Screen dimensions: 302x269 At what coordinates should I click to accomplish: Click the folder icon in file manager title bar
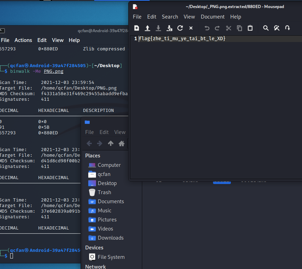[x=87, y=122]
